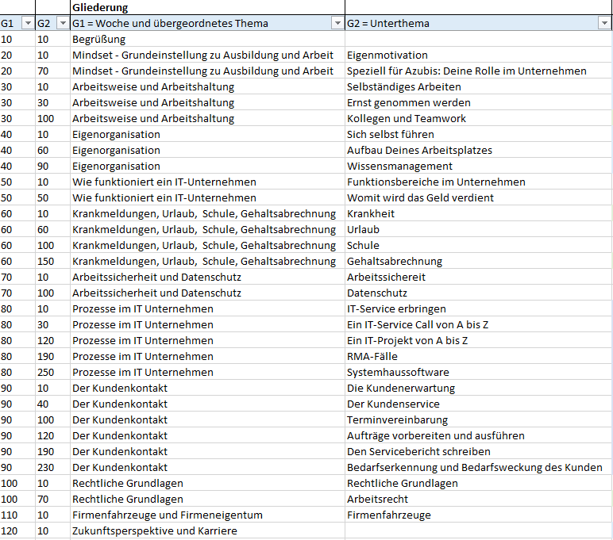Click the Gehaltsabrechnung subtopic cell

(x=478, y=262)
